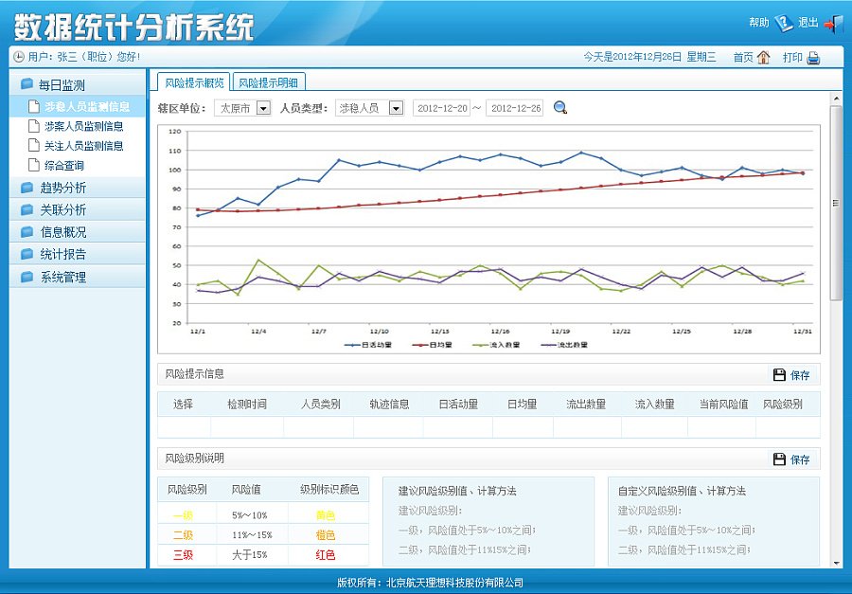Go to homepage using the 首页 house icon
The width and height of the screenshot is (852, 594).
[x=765, y=58]
